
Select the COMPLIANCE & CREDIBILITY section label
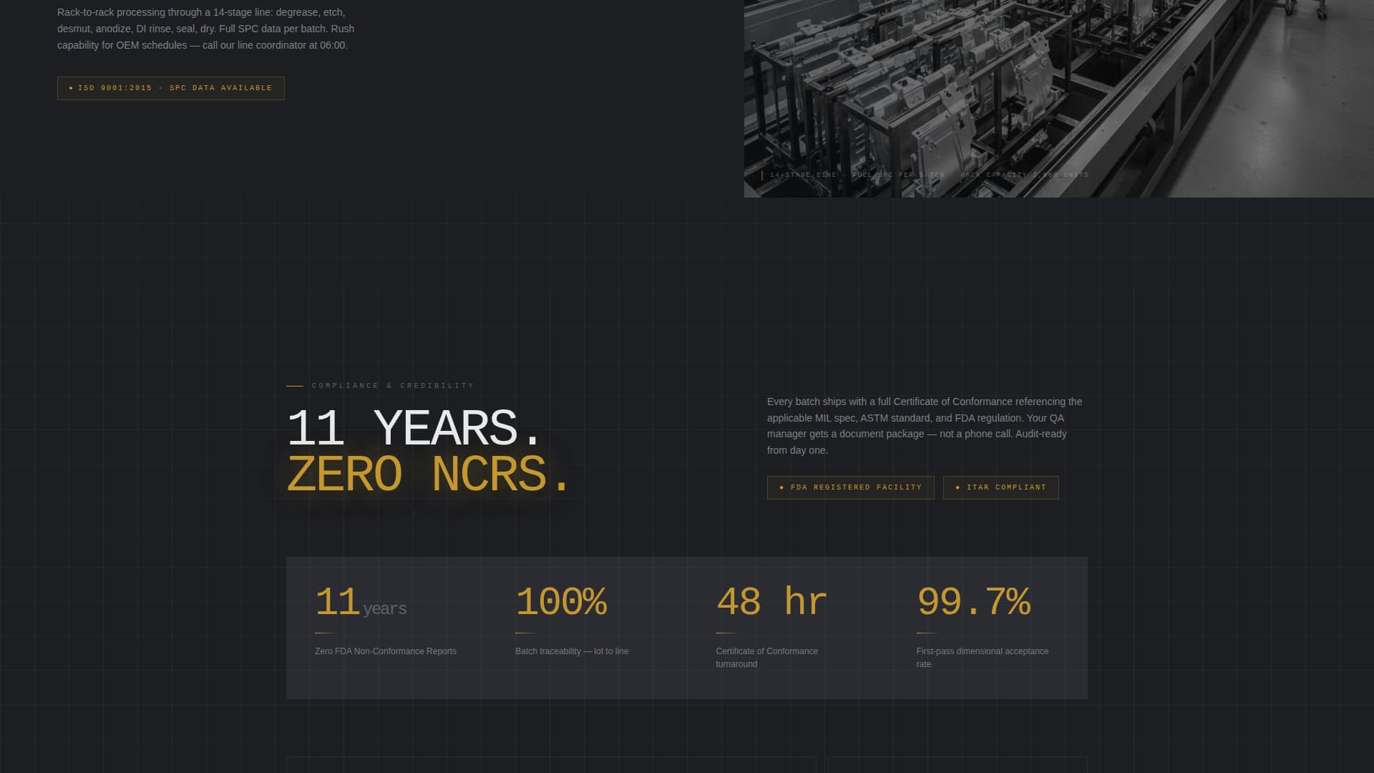[392, 386]
